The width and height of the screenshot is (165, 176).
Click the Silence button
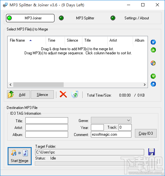[x=42, y=94]
